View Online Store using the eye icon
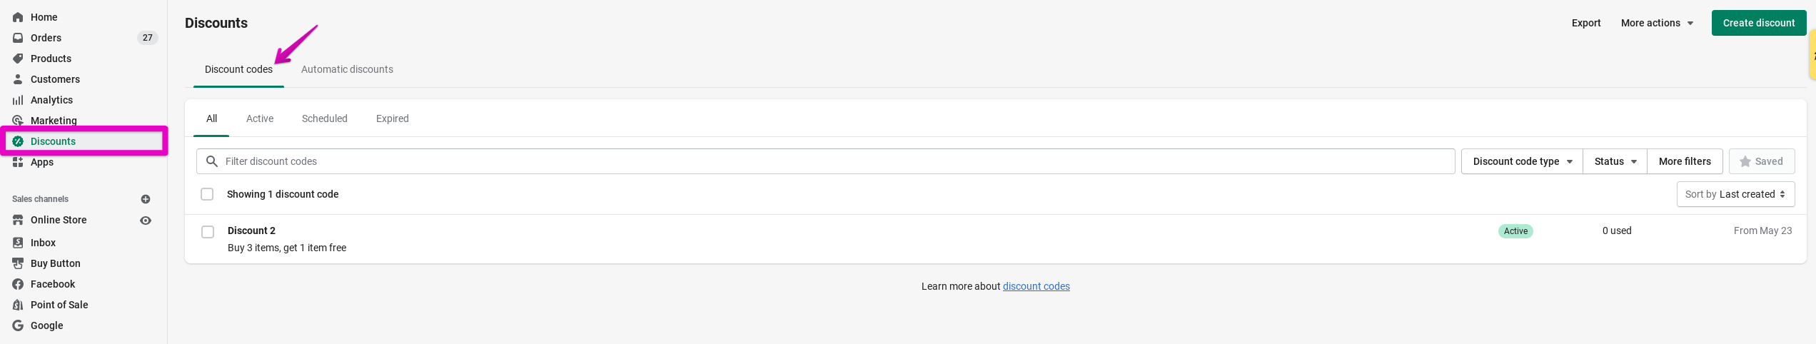1816x344 pixels. [x=146, y=221]
